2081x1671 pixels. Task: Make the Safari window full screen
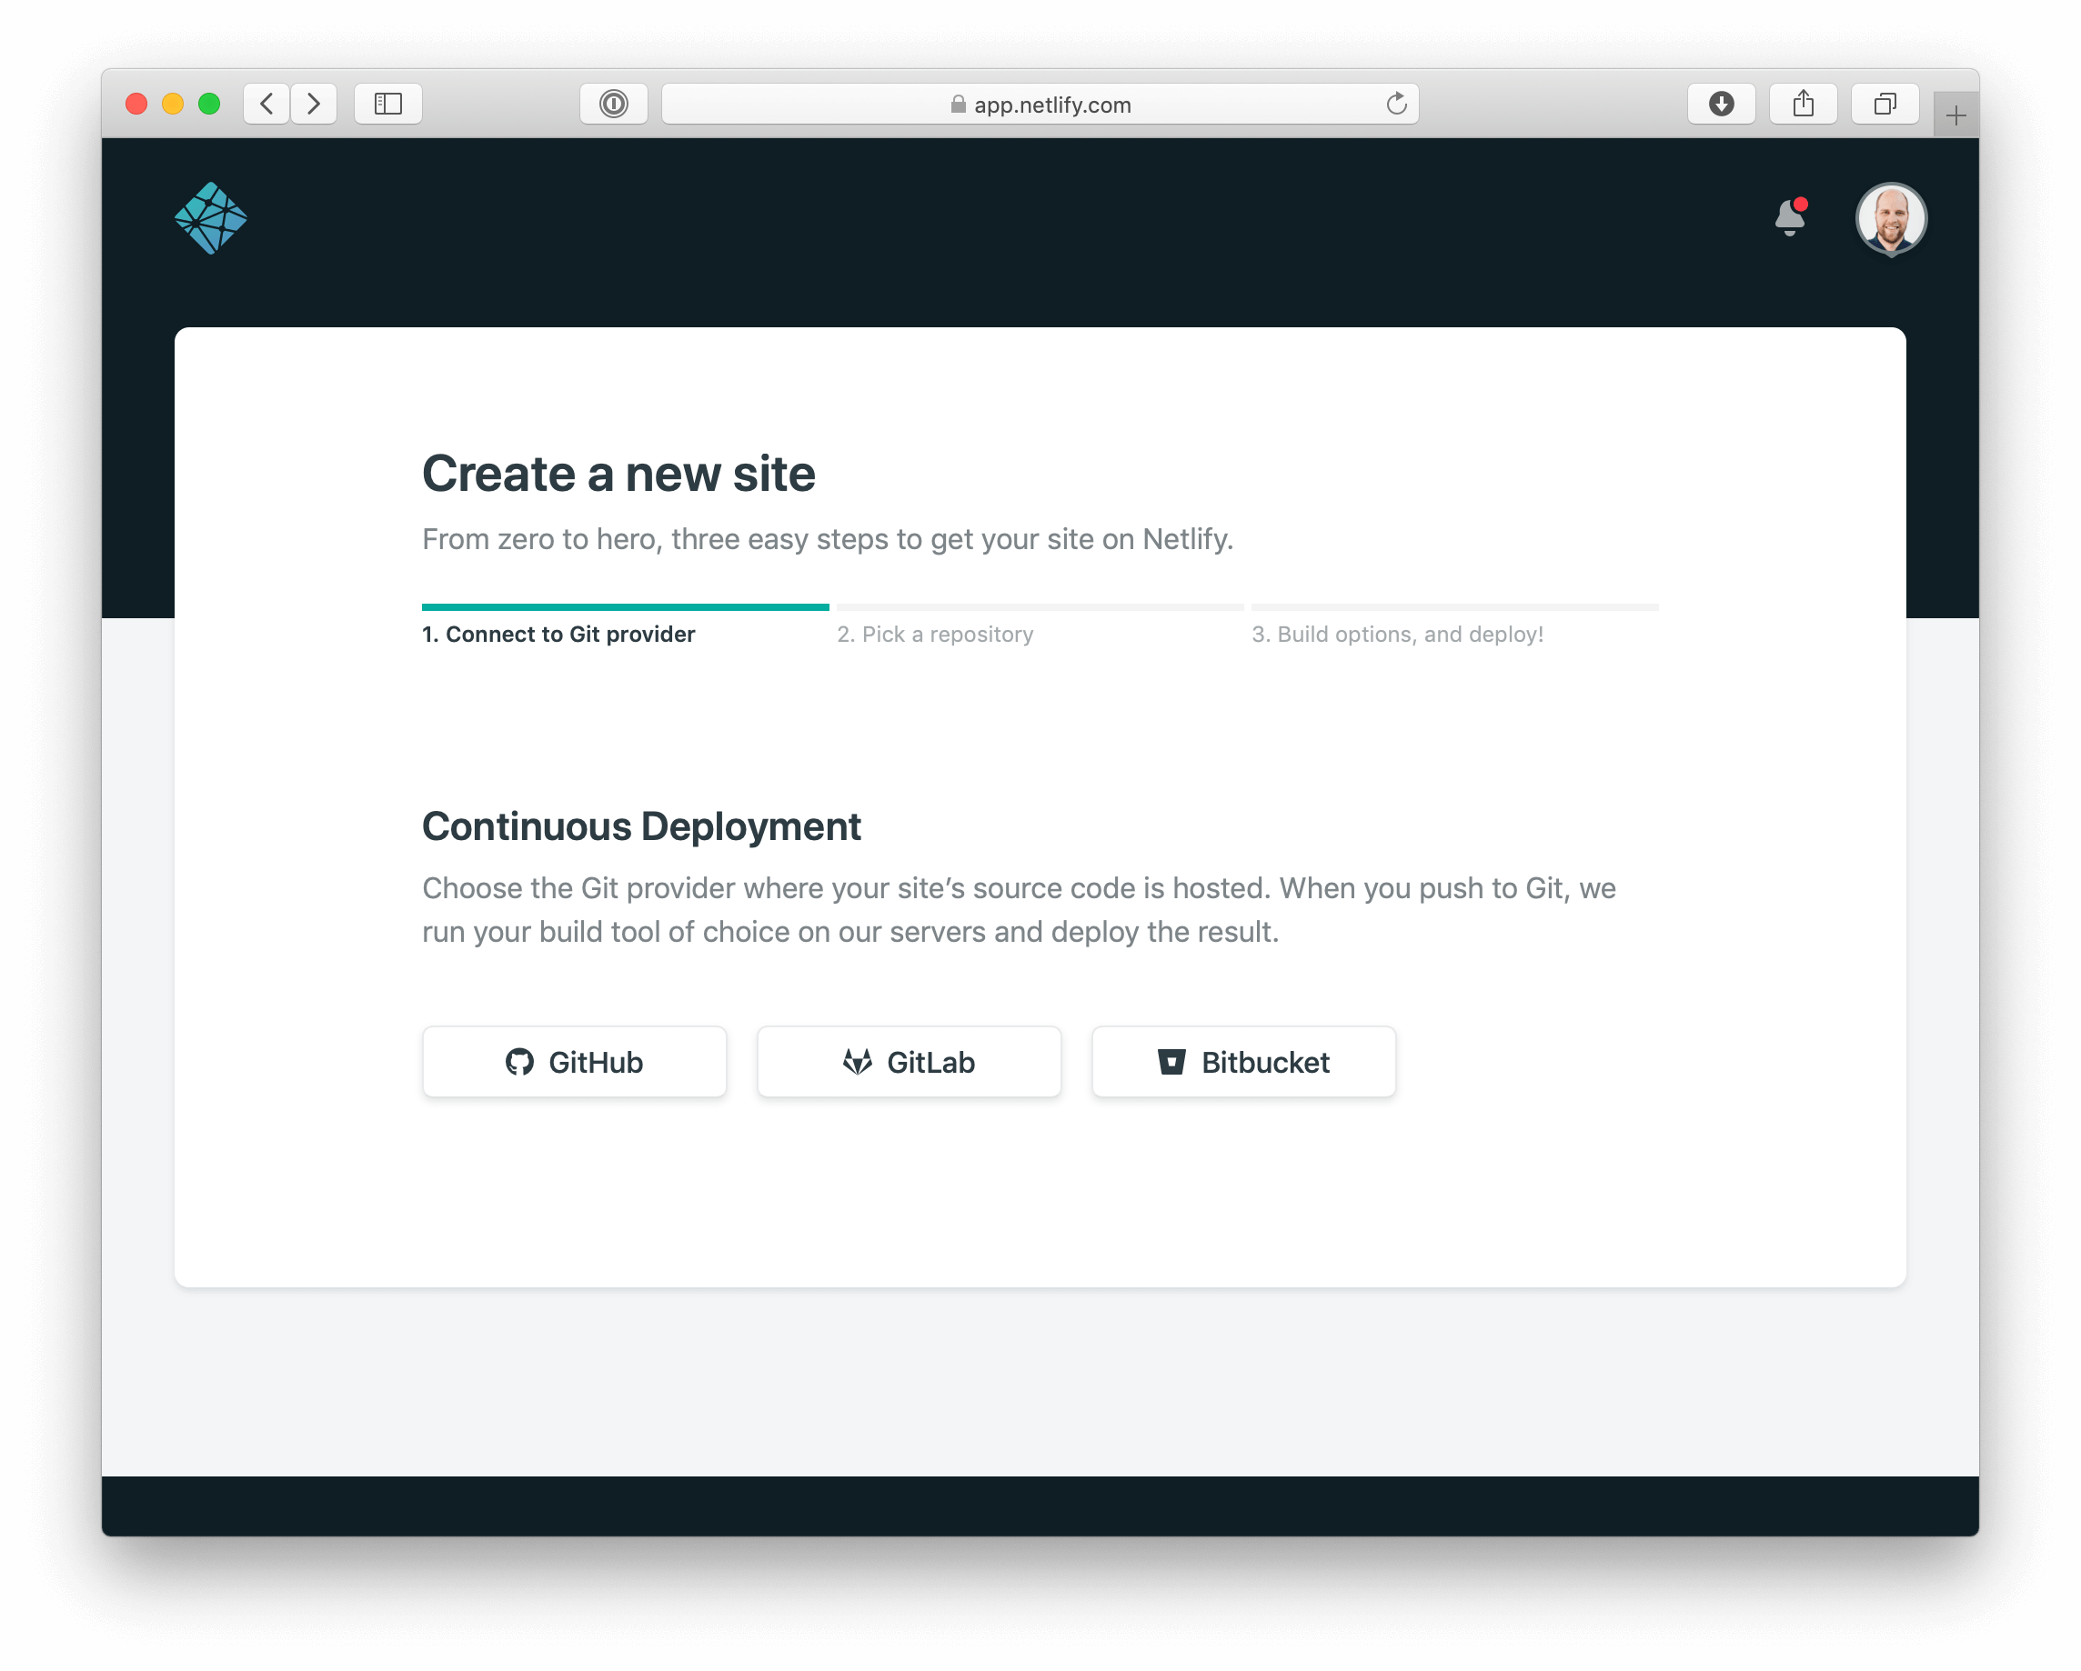[208, 105]
